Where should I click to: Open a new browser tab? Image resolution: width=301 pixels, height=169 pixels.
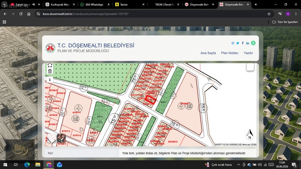256,5
